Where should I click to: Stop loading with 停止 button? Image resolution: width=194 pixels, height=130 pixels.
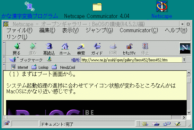pos(145,49)
